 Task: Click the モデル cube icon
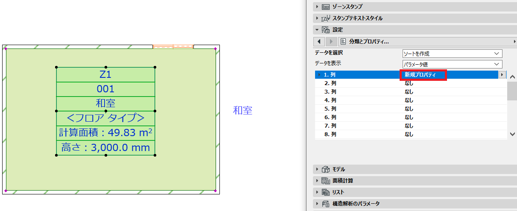pos(326,169)
